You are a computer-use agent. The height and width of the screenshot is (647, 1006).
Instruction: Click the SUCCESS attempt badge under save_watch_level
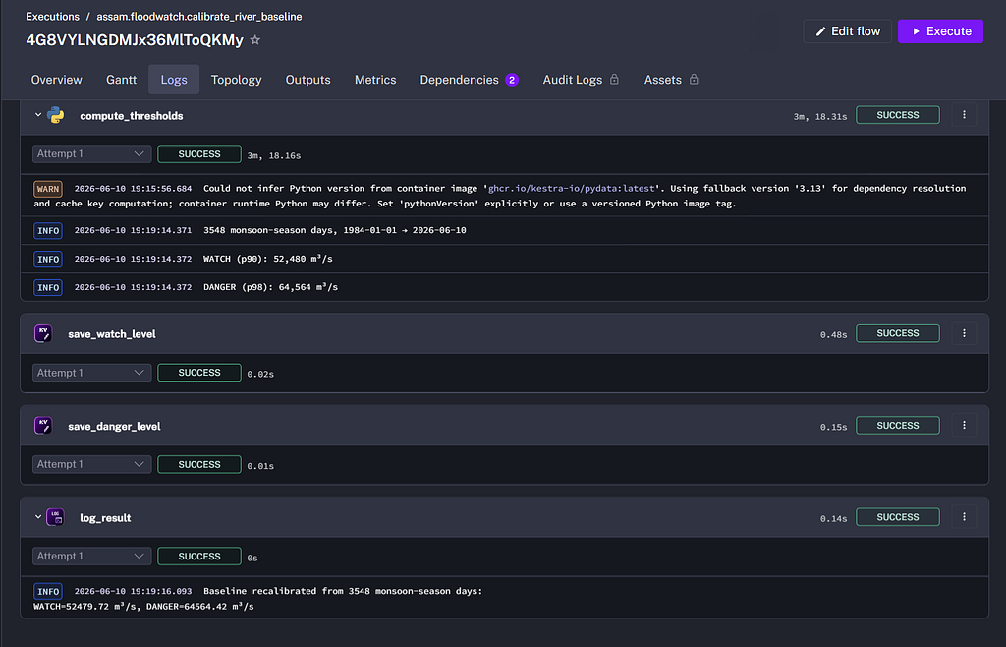point(199,373)
